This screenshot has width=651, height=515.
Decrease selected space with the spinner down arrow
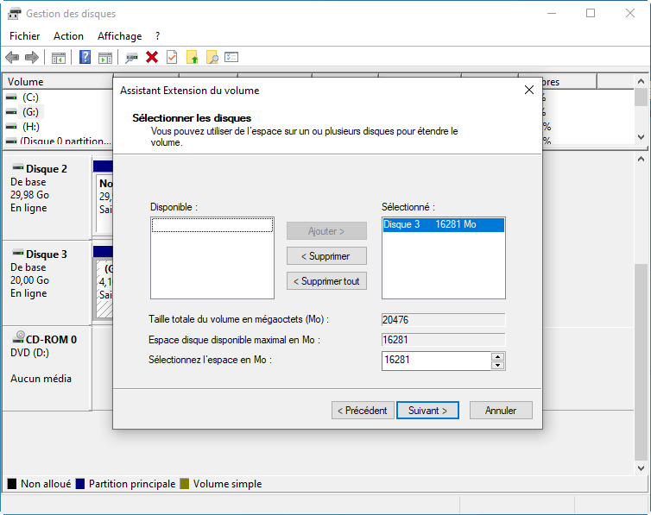click(497, 365)
